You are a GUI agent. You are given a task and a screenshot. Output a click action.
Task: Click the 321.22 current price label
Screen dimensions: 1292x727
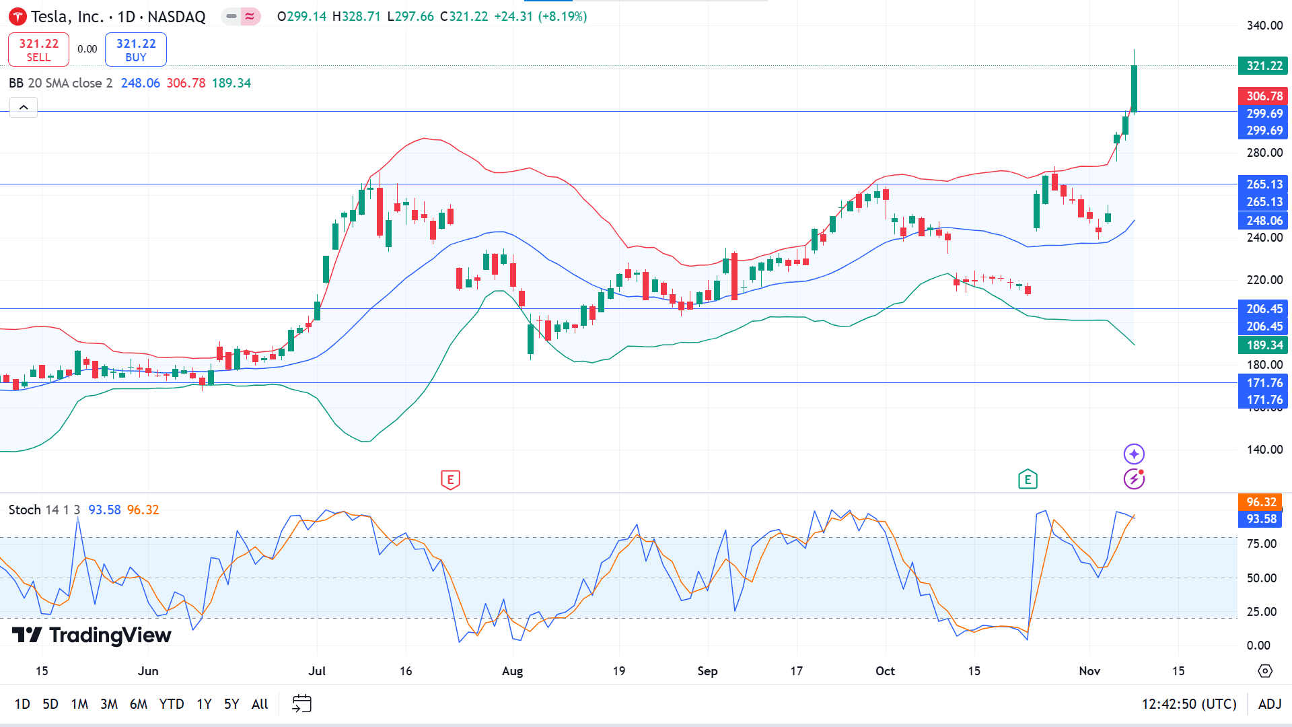click(1263, 66)
